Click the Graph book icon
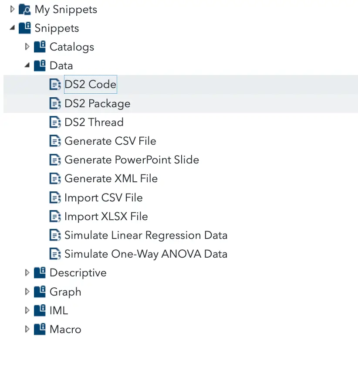 pos(40,292)
